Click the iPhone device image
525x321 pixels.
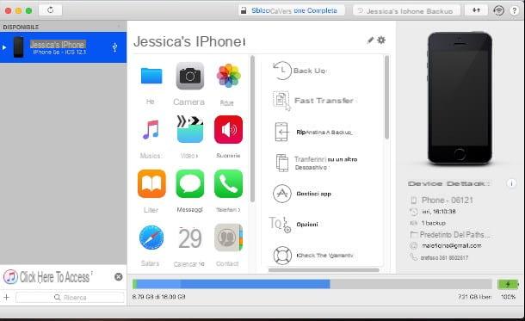click(460, 98)
